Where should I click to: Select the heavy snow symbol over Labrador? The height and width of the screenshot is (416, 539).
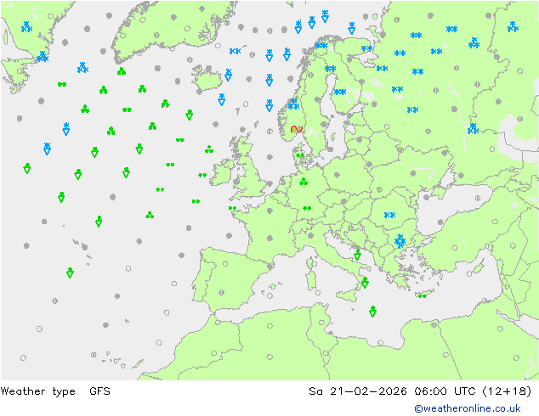tap(26, 27)
